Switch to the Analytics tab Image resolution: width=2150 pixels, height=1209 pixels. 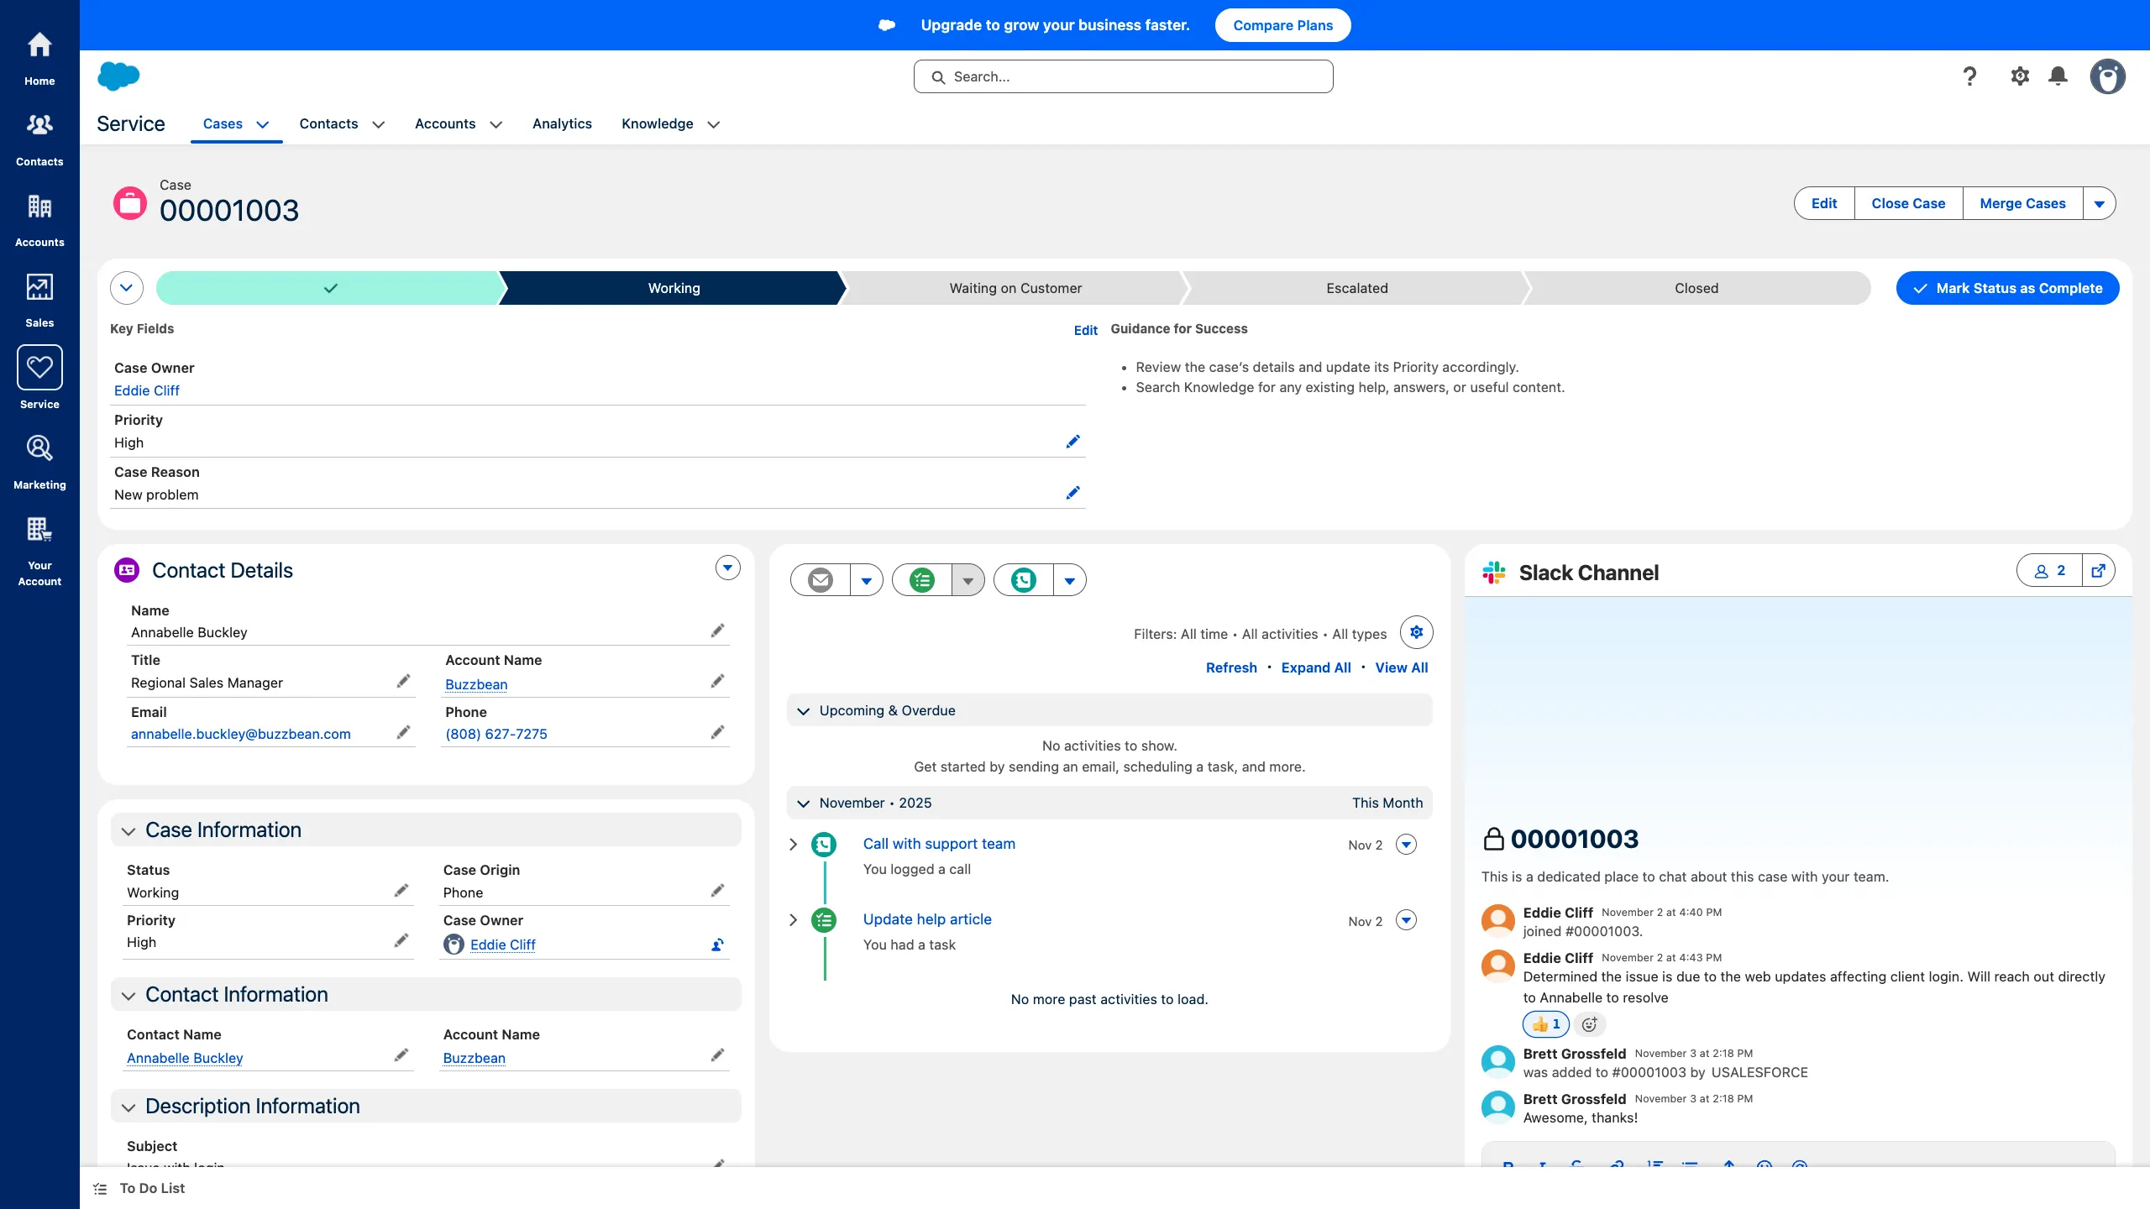coord(562,123)
